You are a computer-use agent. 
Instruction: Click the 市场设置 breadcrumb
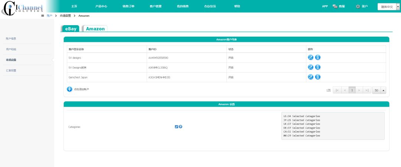pos(65,16)
